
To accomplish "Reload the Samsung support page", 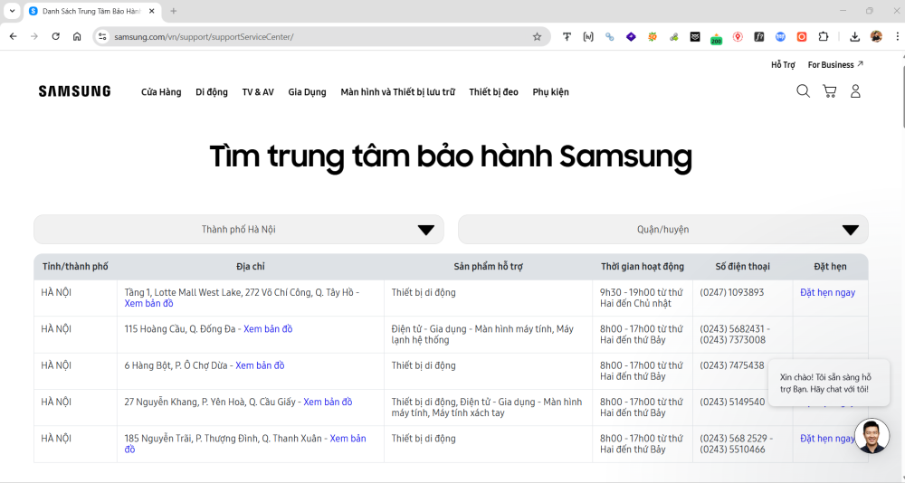I will pyautogui.click(x=55, y=36).
